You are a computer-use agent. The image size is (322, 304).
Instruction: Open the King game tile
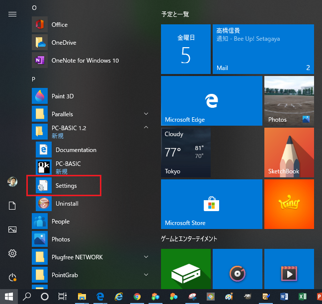pyautogui.click(x=289, y=204)
